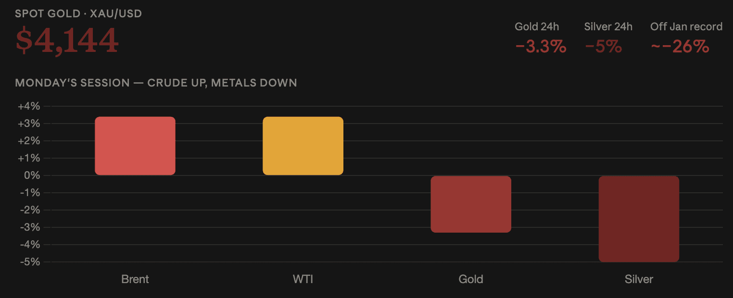
Task: Select the Silver axis label
Action: coord(639,279)
